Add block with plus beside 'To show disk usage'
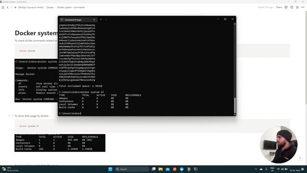307x173 pixels. point(9,116)
